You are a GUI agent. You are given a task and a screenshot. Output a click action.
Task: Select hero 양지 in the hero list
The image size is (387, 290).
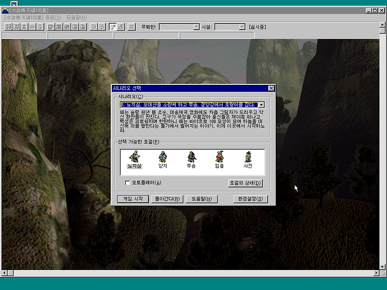tap(163, 160)
